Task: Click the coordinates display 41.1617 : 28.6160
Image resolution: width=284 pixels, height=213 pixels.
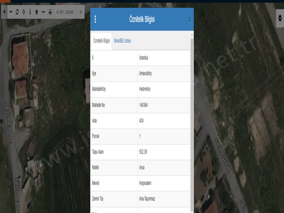Action: [x=65, y=12]
